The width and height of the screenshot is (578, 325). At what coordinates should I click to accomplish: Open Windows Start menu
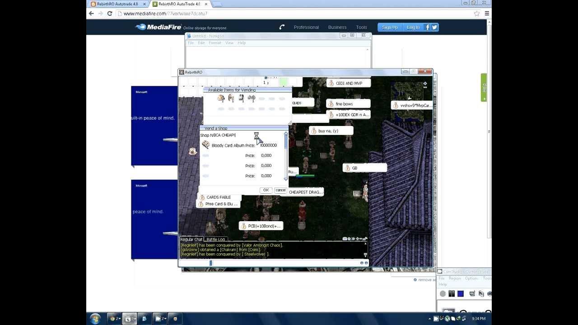click(x=95, y=319)
